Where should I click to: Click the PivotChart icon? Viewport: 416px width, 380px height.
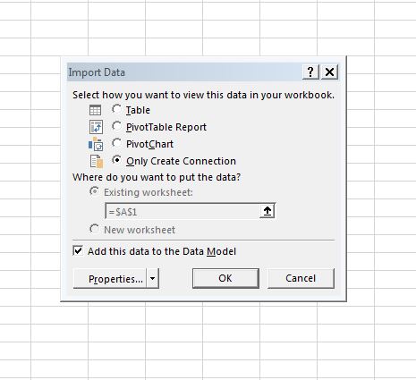pyautogui.click(x=96, y=144)
